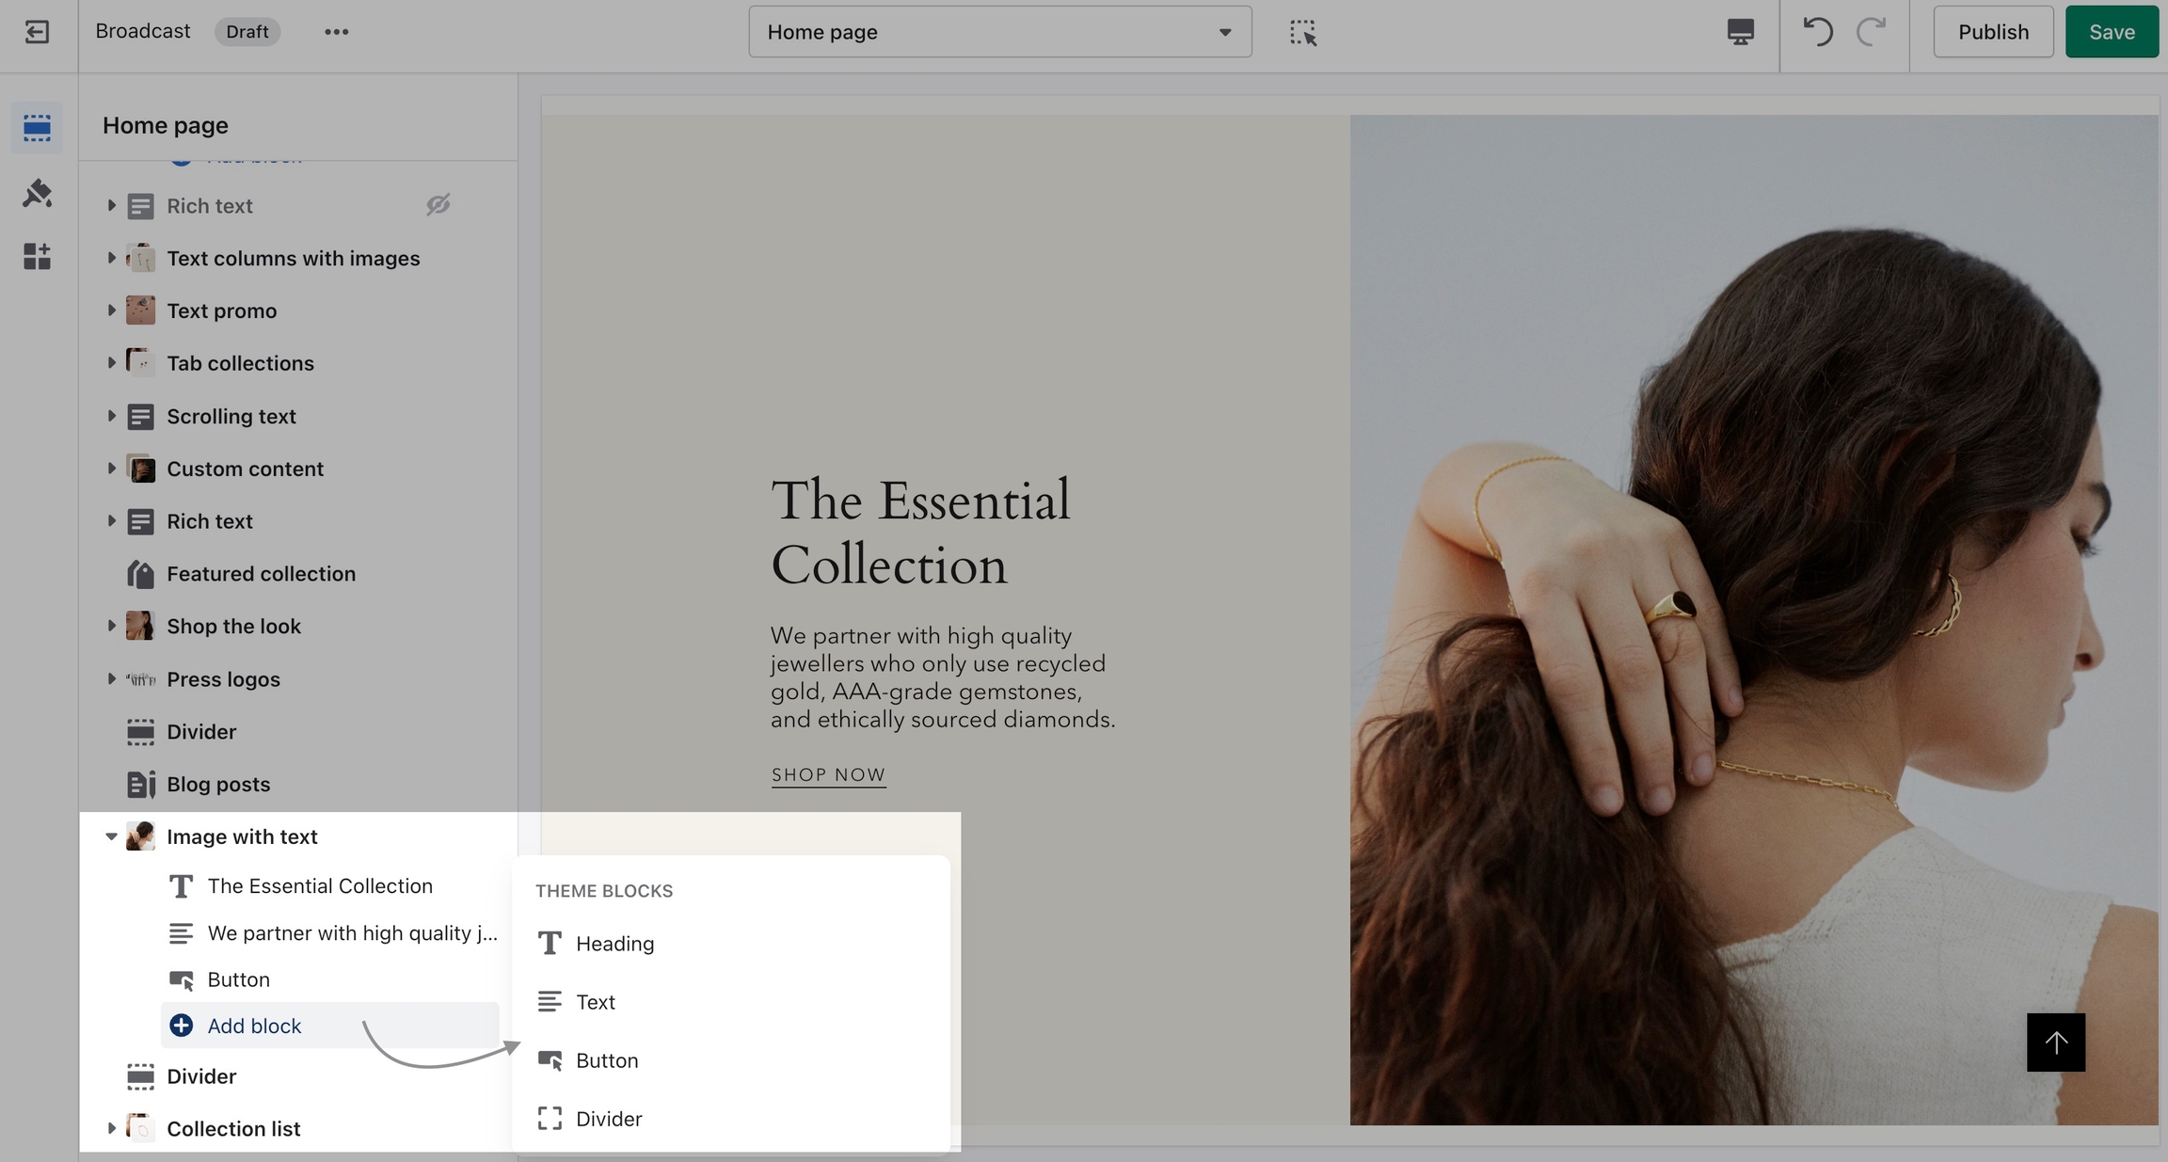Click the undo arrow icon
The height and width of the screenshot is (1162, 2168).
[x=1817, y=32]
